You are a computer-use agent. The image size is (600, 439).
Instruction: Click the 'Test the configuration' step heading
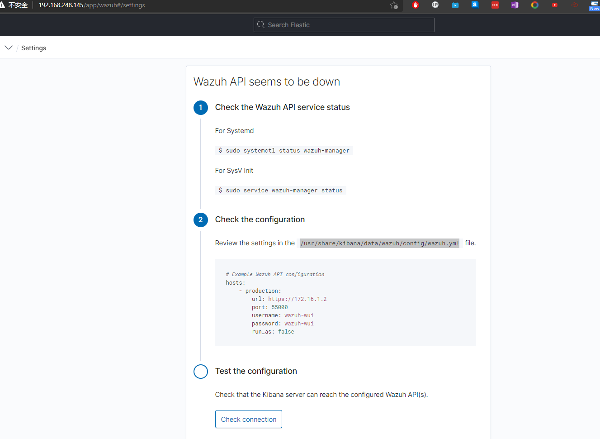click(256, 371)
